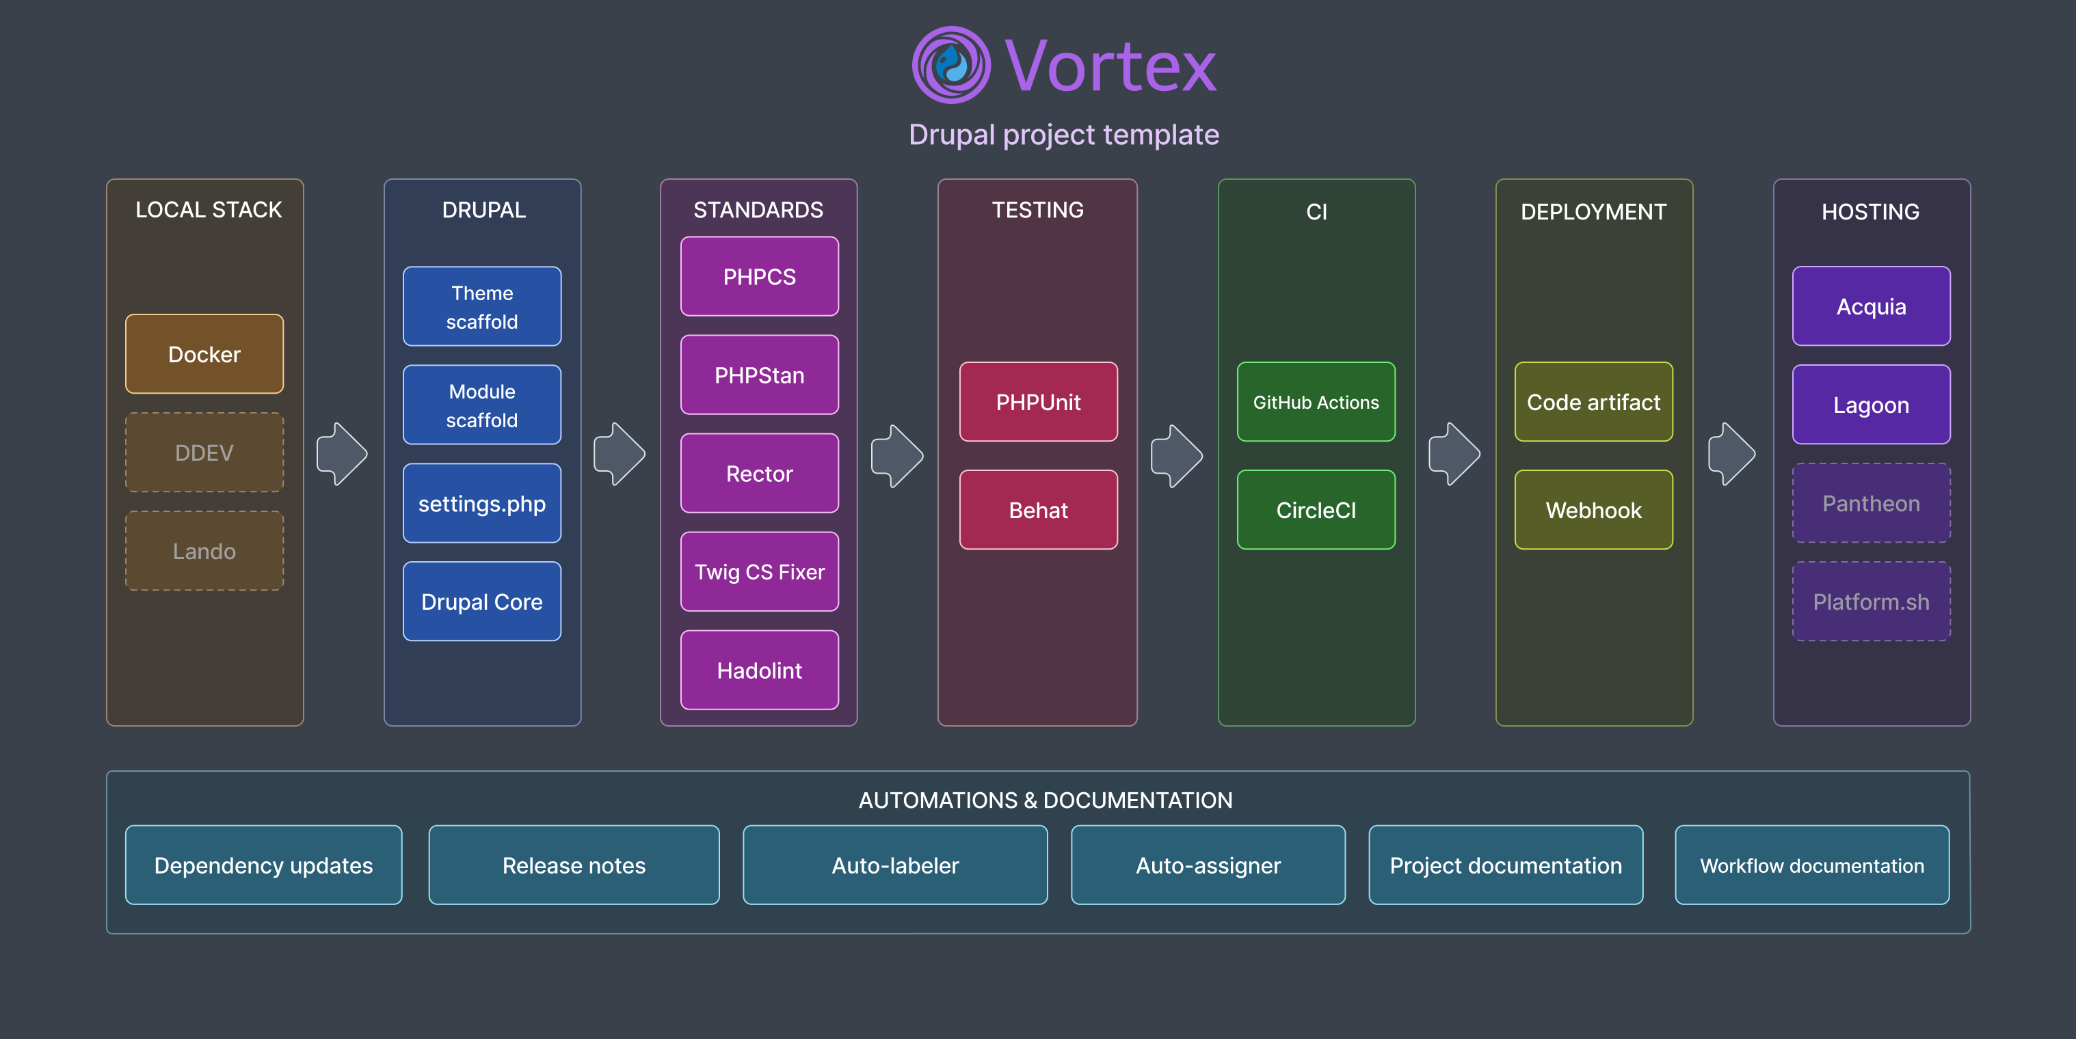Select the Behat box
Viewport: 2076px width, 1039px height.
pyautogui.click(x=1038, y=510)
